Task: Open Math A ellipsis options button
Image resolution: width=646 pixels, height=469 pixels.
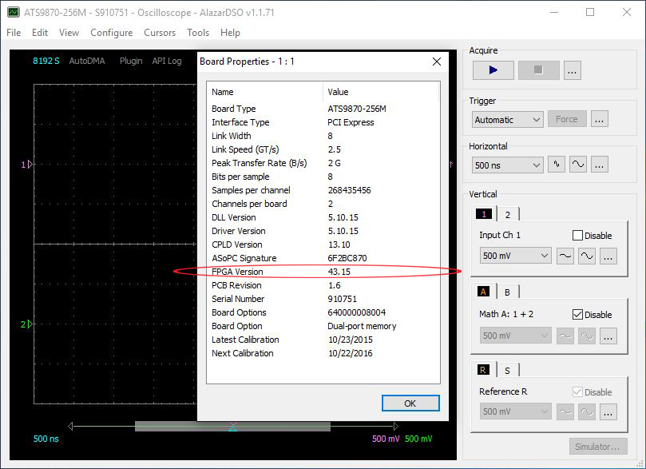Action: [x=608, y=336]
